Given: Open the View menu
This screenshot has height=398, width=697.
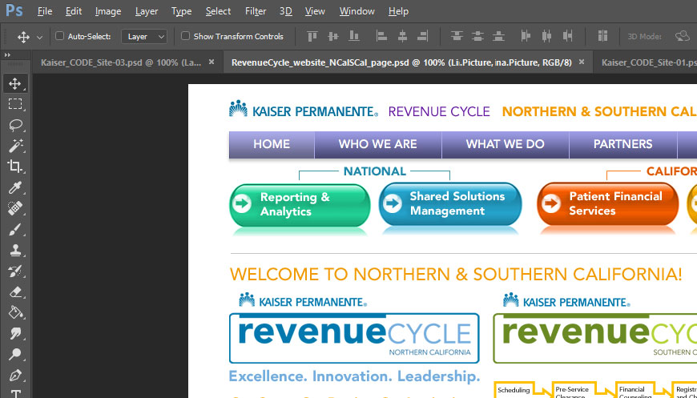Looking at the screenshot, I should click(315, 11).
